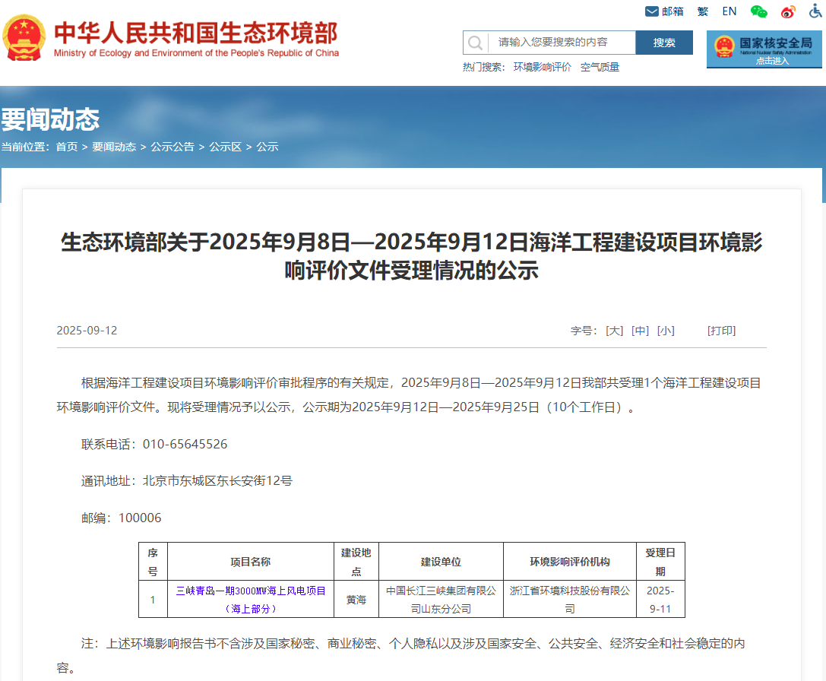Image resolution: width=826 pixels, height=681 pixels.
Task: Open the wheelchair accessibility icon
Action: (x=815, y=11)
